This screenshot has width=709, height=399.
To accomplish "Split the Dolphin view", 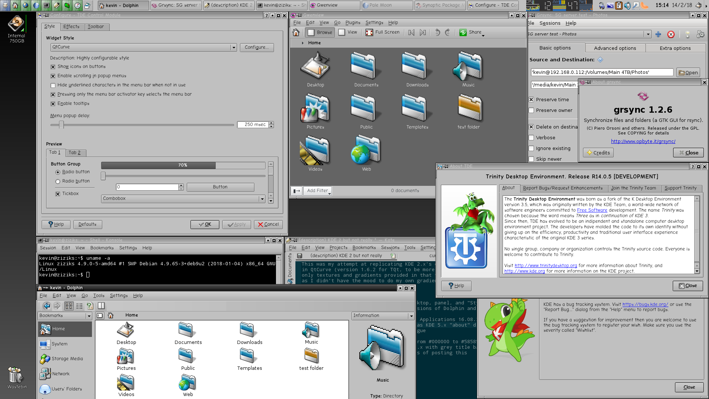I will (101, 306).
